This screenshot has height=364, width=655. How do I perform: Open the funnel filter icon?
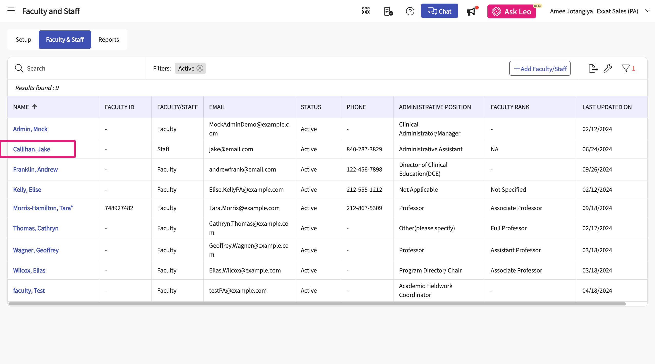626,69
